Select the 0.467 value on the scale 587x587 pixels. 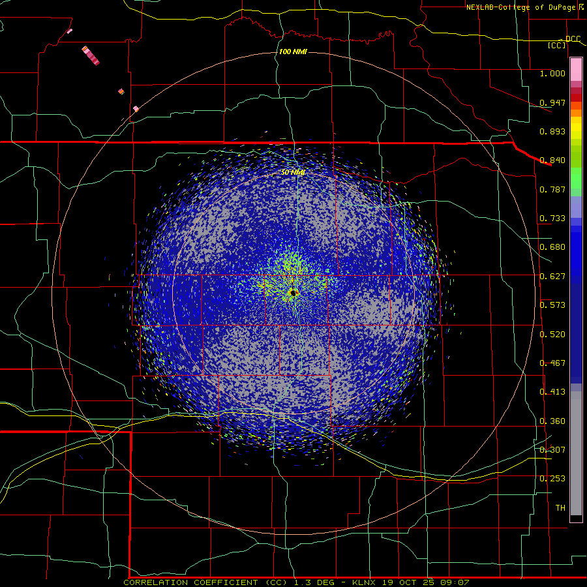(552, 363)
